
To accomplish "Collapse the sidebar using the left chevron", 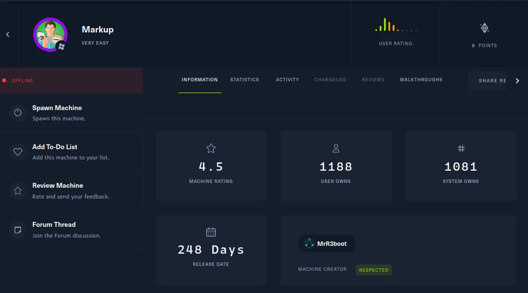I will [x=7, y=34].
